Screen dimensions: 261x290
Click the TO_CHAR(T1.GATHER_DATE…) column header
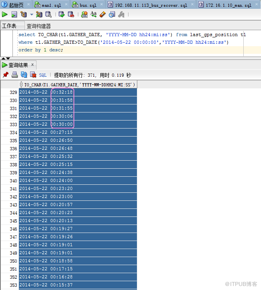click(x=78, y=84)
